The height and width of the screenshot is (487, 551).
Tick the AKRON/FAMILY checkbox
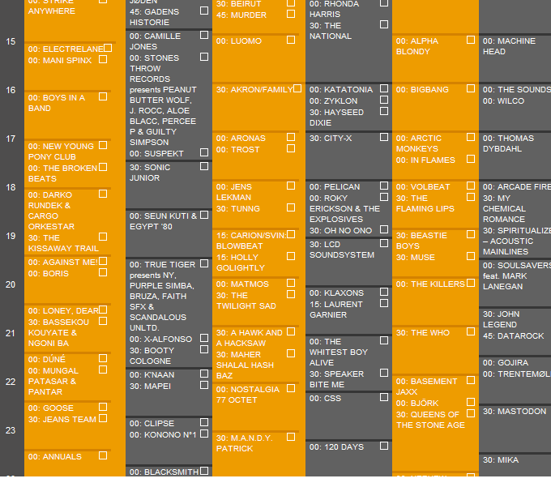point(297,88)
